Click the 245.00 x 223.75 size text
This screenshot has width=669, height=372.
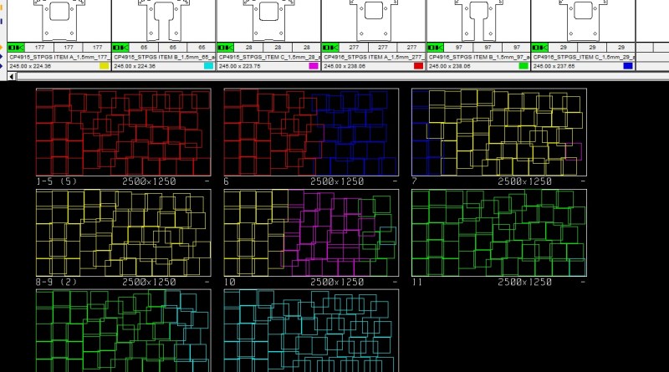coord(240,66)
